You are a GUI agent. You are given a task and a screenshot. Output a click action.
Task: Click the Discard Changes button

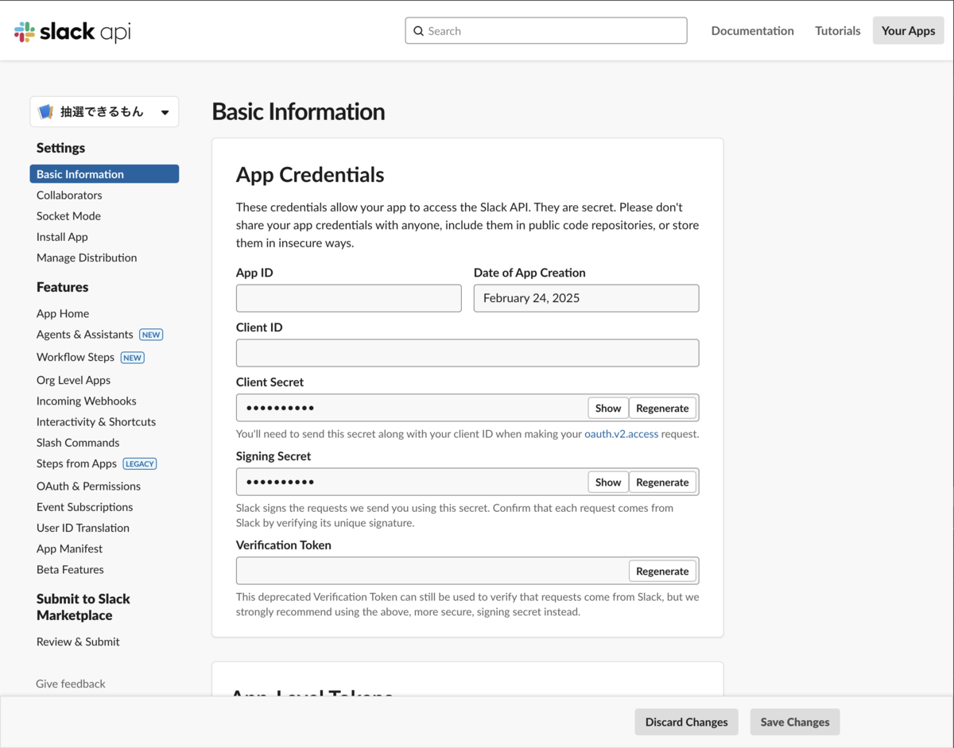pyautogui.click(x=687, y=722)
